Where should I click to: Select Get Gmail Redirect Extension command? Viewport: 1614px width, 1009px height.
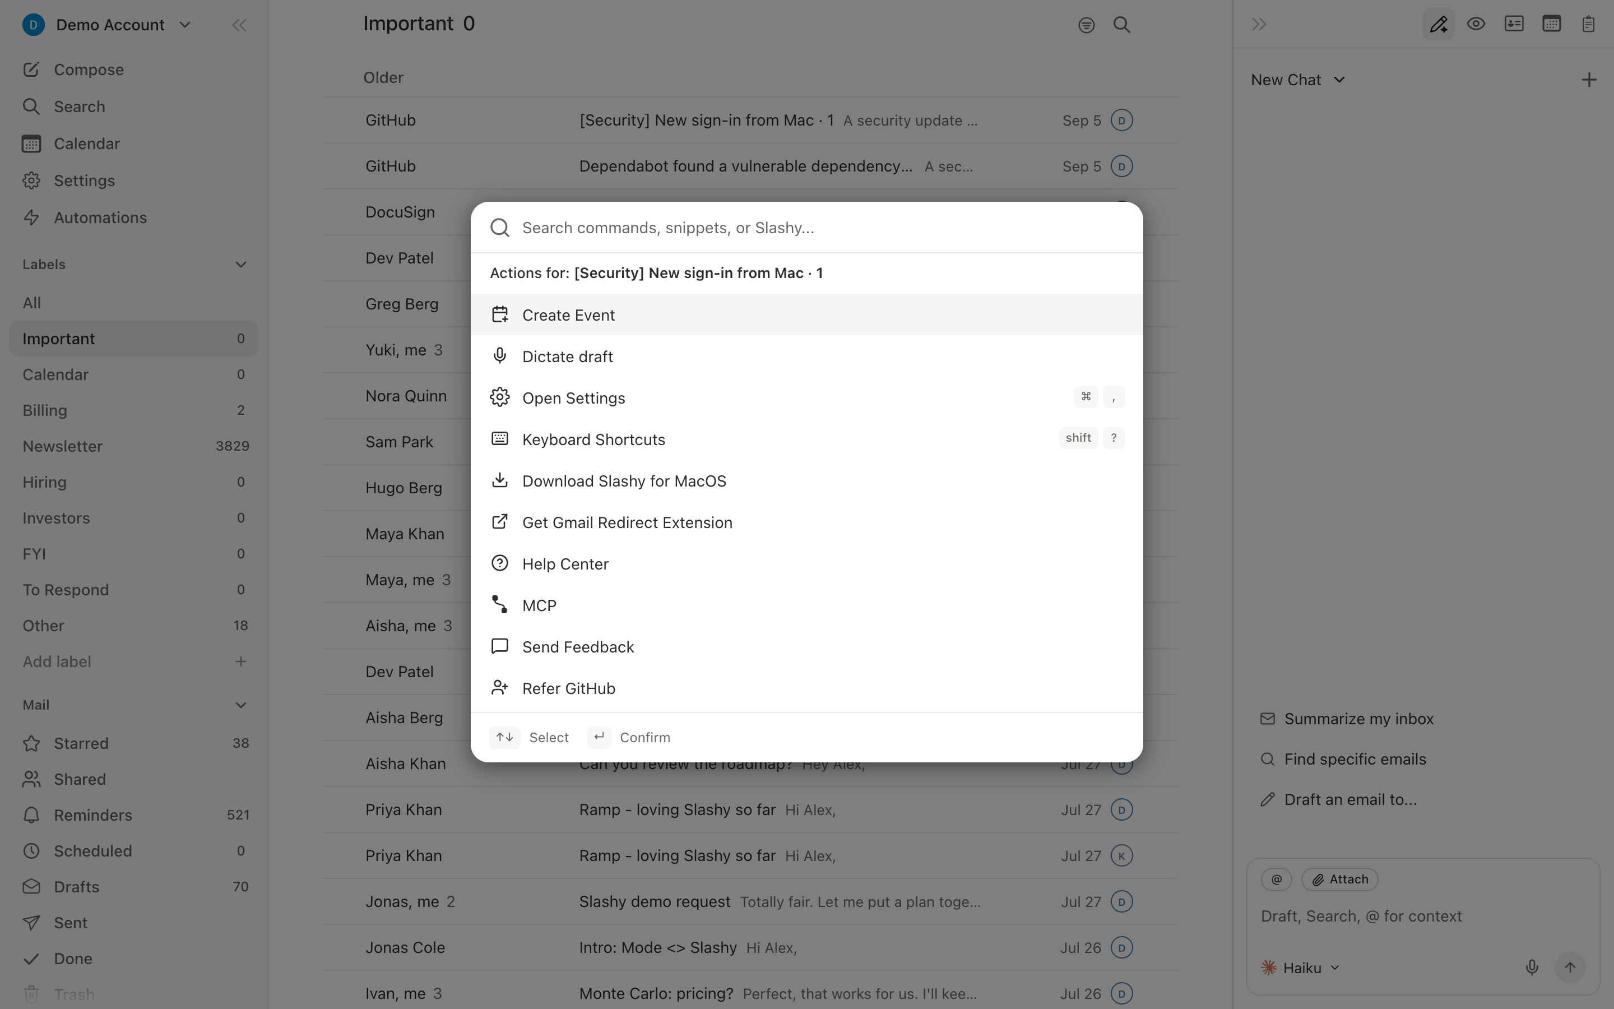coord(806,522)
